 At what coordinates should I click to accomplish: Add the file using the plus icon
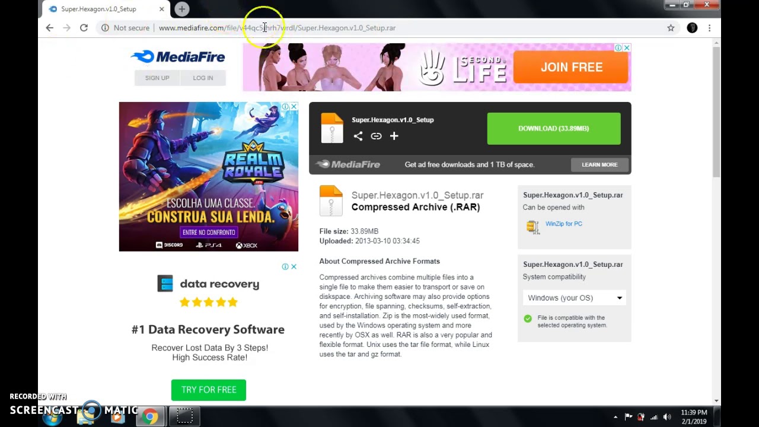pos(394,136)
